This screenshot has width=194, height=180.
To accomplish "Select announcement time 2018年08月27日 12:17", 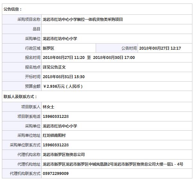I will pos(160,48).
